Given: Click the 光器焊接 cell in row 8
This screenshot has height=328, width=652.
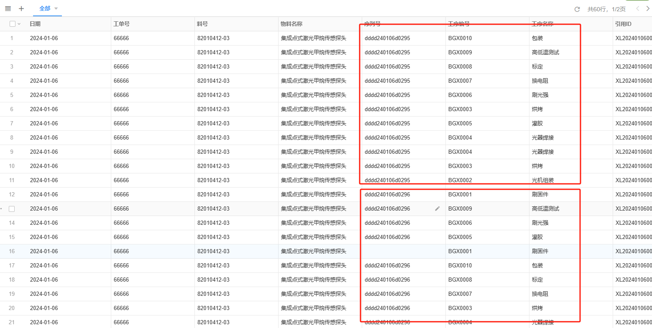Looking at the screenshot, I should click(543, 137).
